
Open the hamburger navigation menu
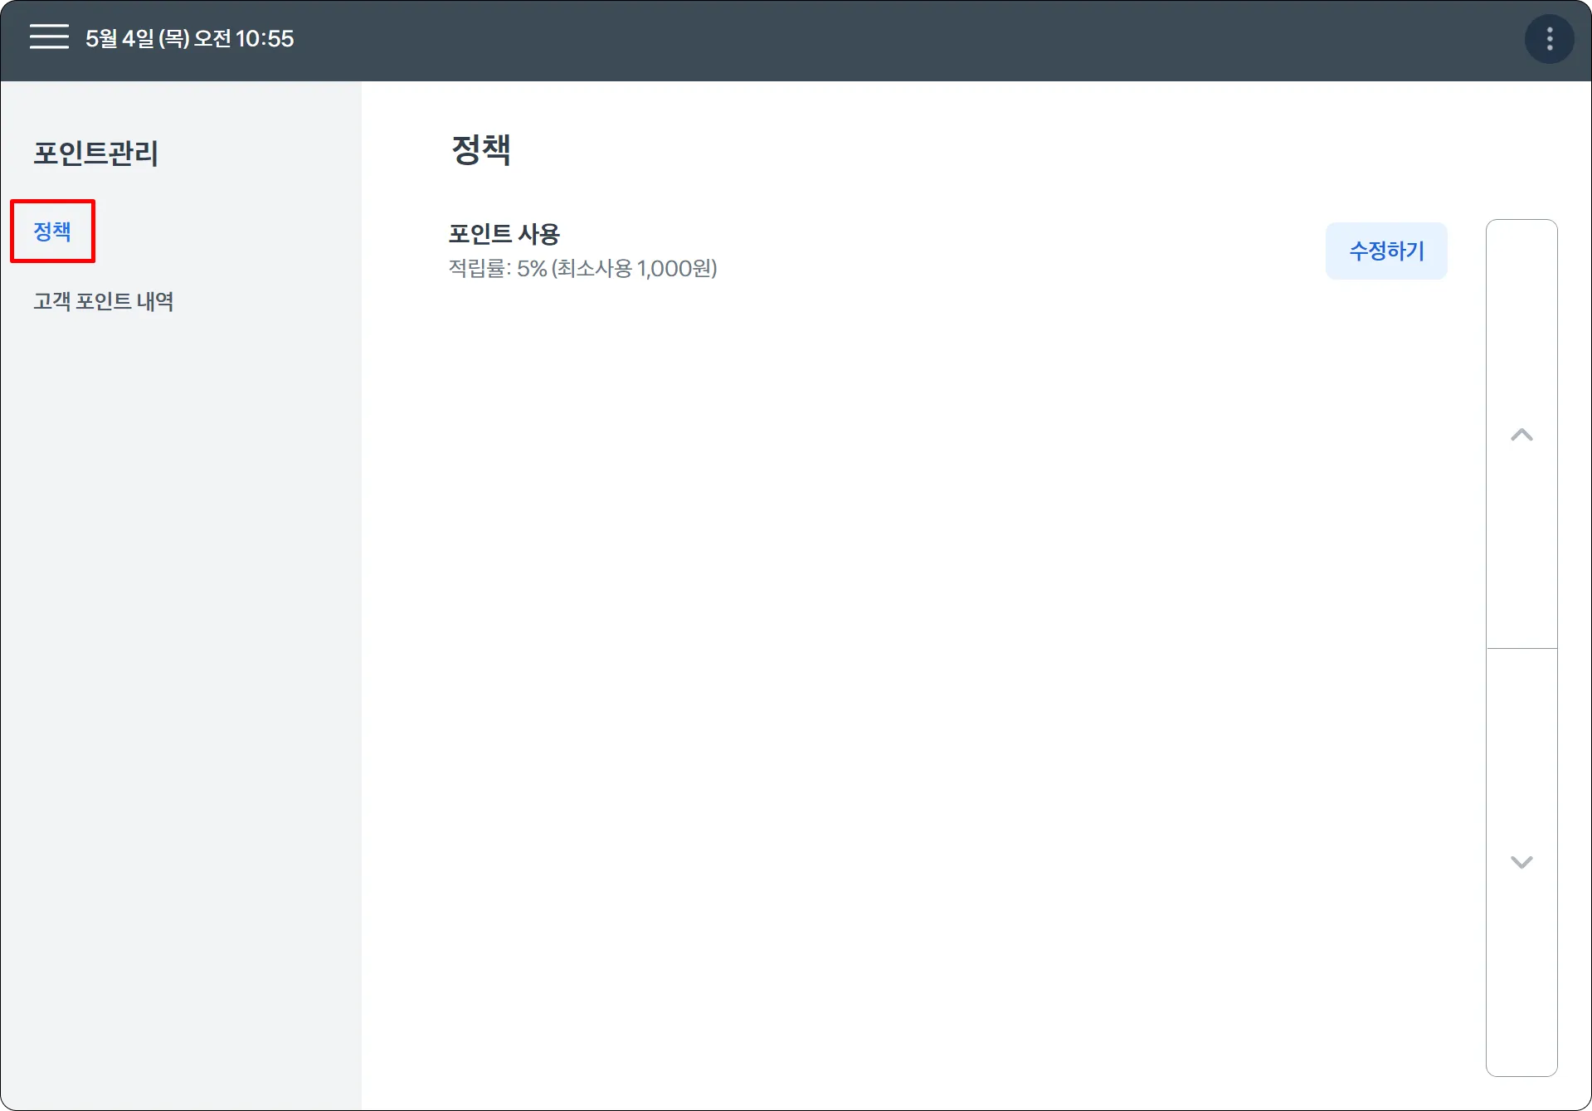pyautogui.click(x=49, y=37)
